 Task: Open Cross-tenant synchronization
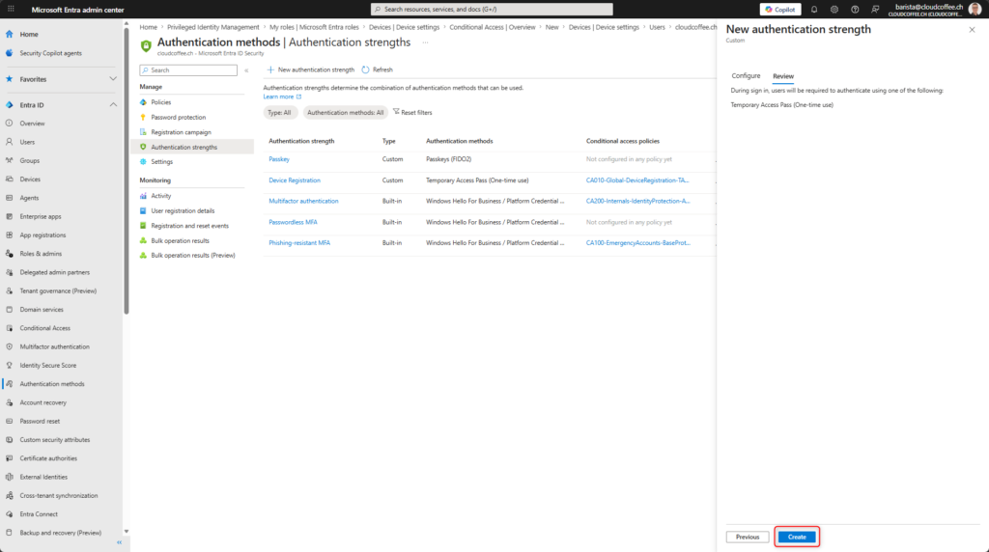(x=59, y=496)
